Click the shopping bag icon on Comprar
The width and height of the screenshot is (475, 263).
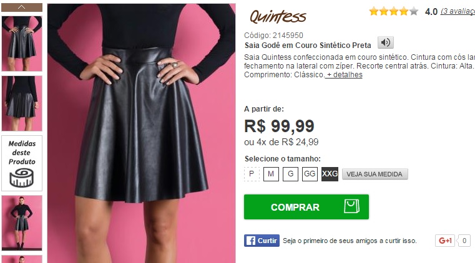click(x=351, y=206)
